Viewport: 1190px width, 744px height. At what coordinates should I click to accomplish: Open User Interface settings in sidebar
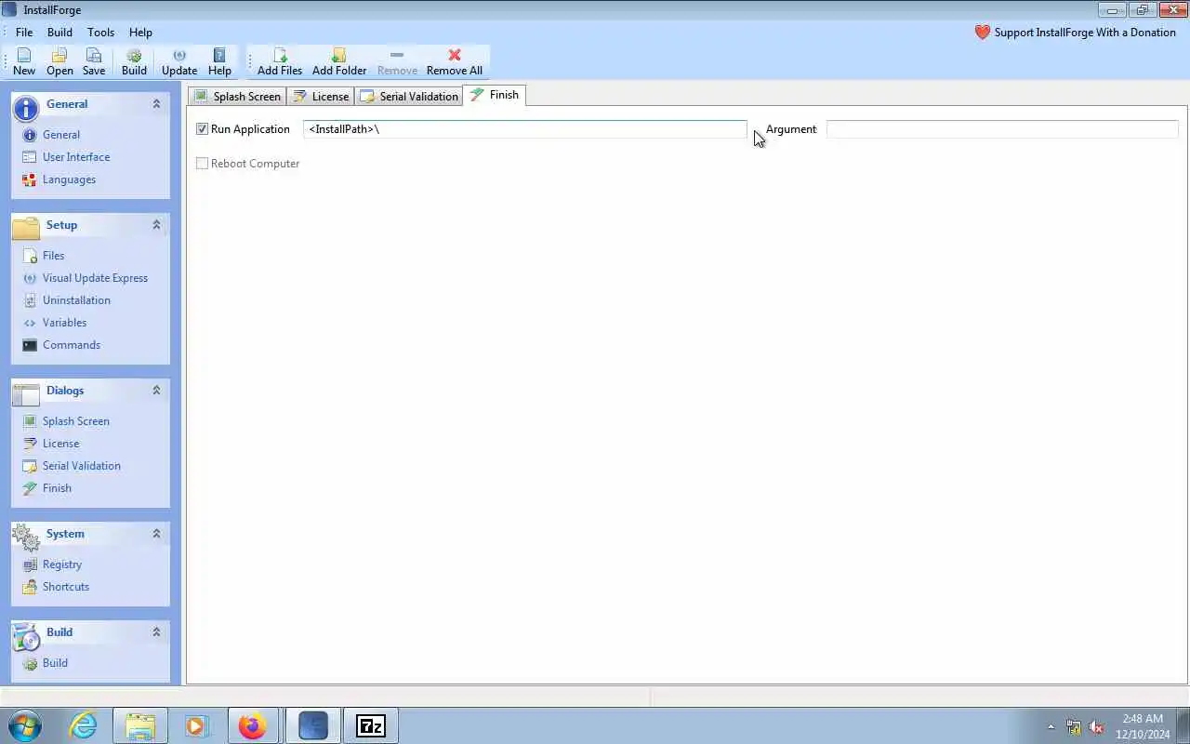pyautogui.click(x=76, y=157)
